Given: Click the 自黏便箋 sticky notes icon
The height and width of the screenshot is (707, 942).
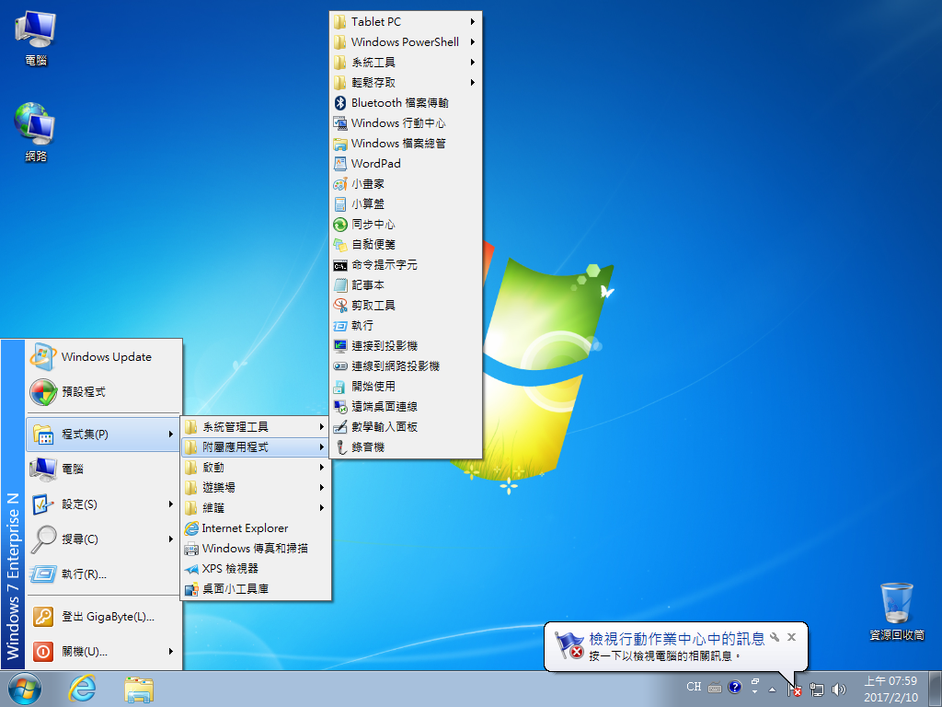Looking at the screenshot, I should pos(340,245).
